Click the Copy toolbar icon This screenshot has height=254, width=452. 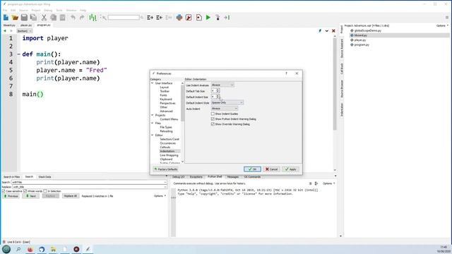(54, 18)
